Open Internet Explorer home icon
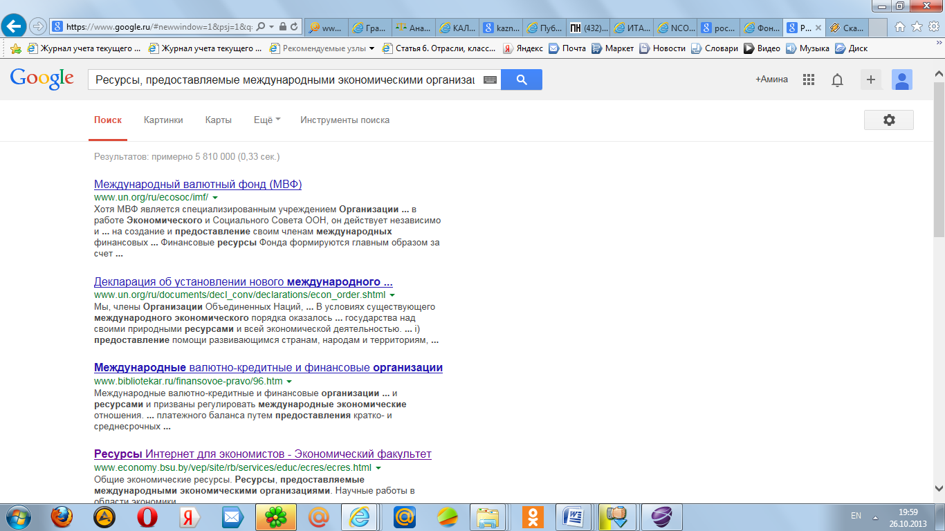 pos(900,27)
